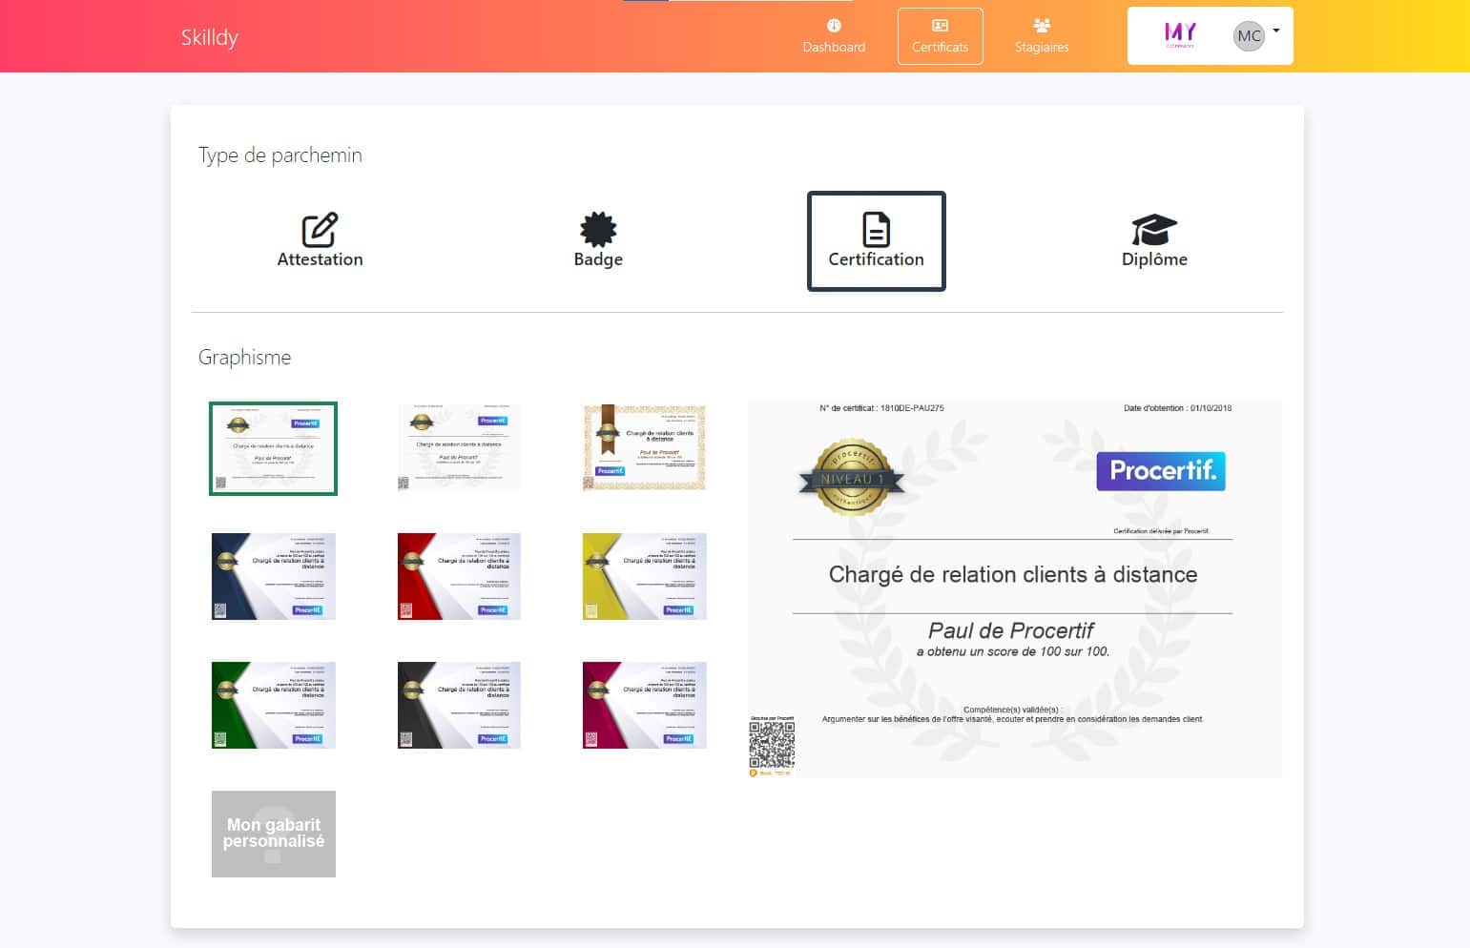Pick the red certificate design
This screenshot has height=948, width=1470.
459,577
